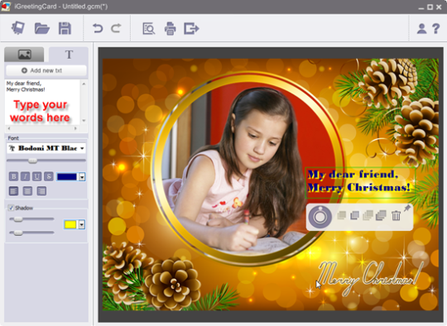The image size is (447, 326).
Task: Click the text box scroll down arrow
Action: click(x=84, y=121)
